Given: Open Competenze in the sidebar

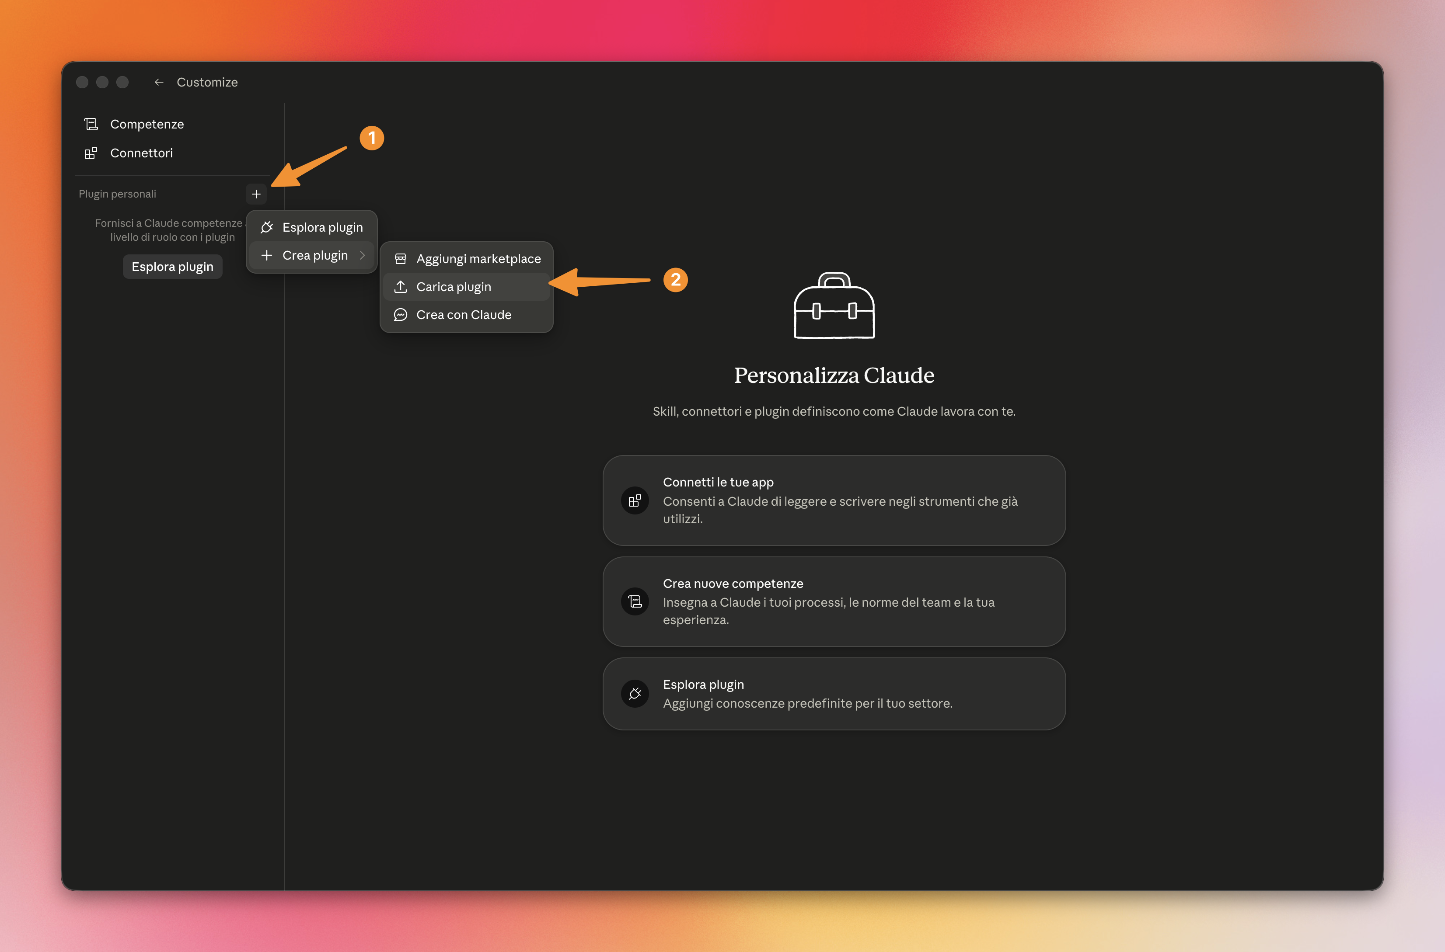Looking at the screenshot, I should (x=173, y=124).
